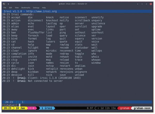Open the Edit menu
The image size is (155, 114).
10,7
